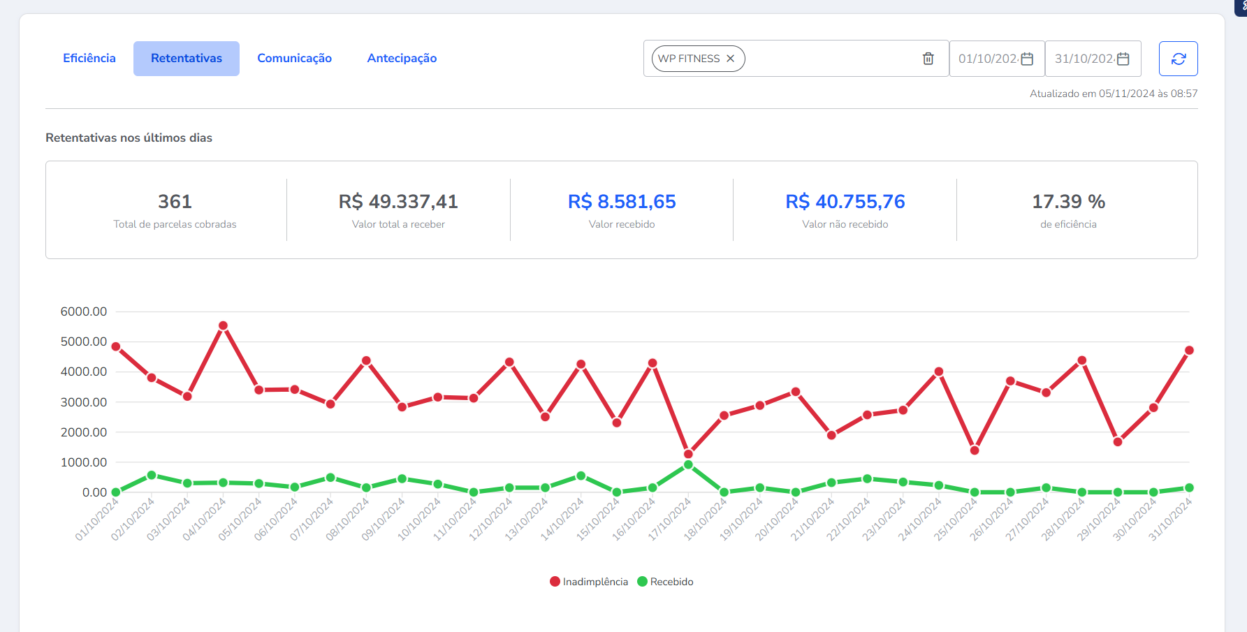
Task: Open the Comunicação tab
Action: click(x=294, y=59)
